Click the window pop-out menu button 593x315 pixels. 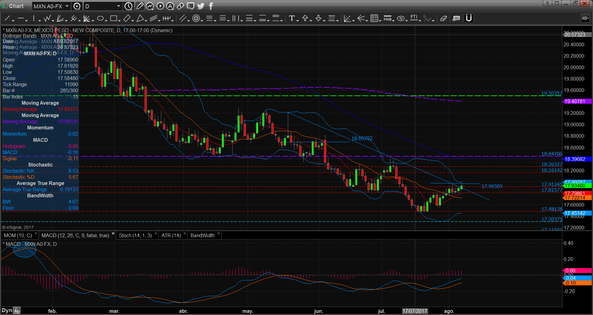(x=557, y=3)
